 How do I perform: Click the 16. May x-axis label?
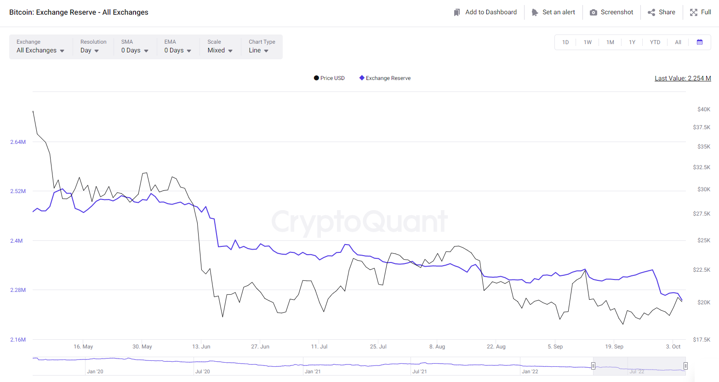point(83,347)
